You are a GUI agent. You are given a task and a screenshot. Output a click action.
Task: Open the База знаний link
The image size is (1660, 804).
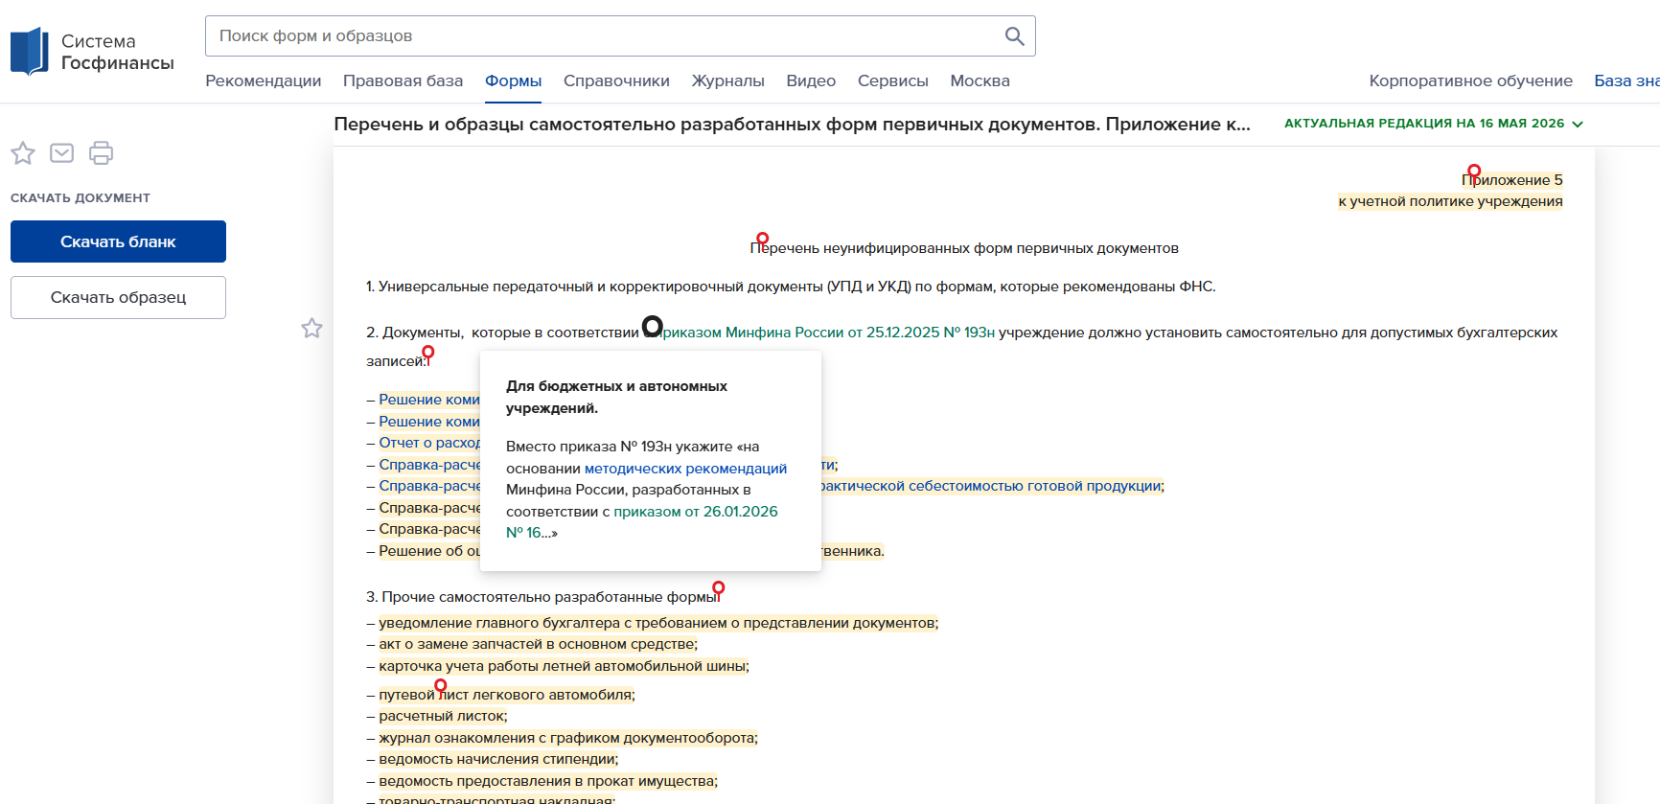pyautogui.click(x=1626, y=81)
